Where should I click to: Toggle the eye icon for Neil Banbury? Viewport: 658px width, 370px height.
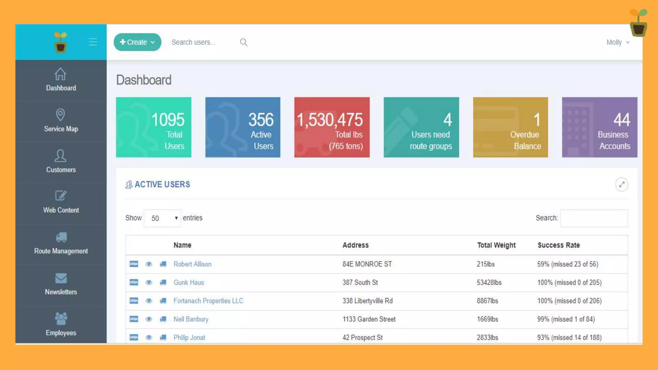click(x=148, y=319)
